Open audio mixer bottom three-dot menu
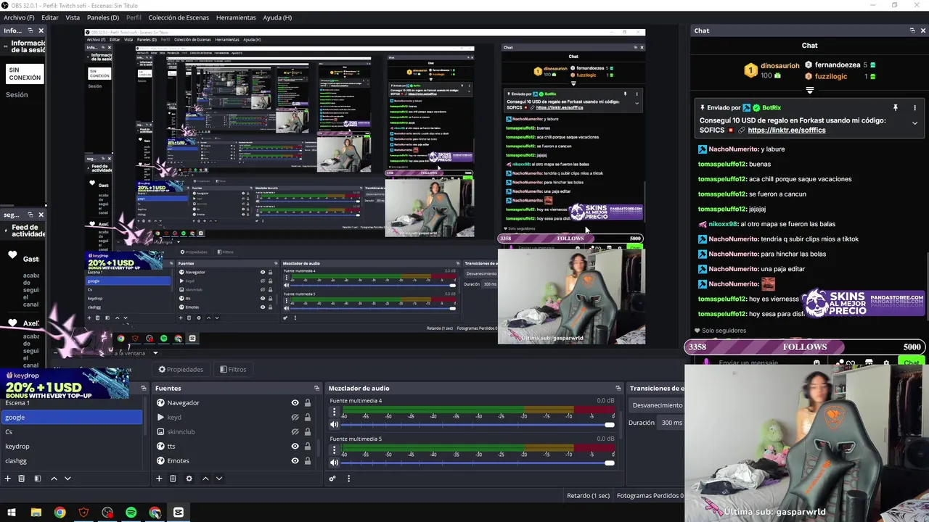 [x=348, y=478]
